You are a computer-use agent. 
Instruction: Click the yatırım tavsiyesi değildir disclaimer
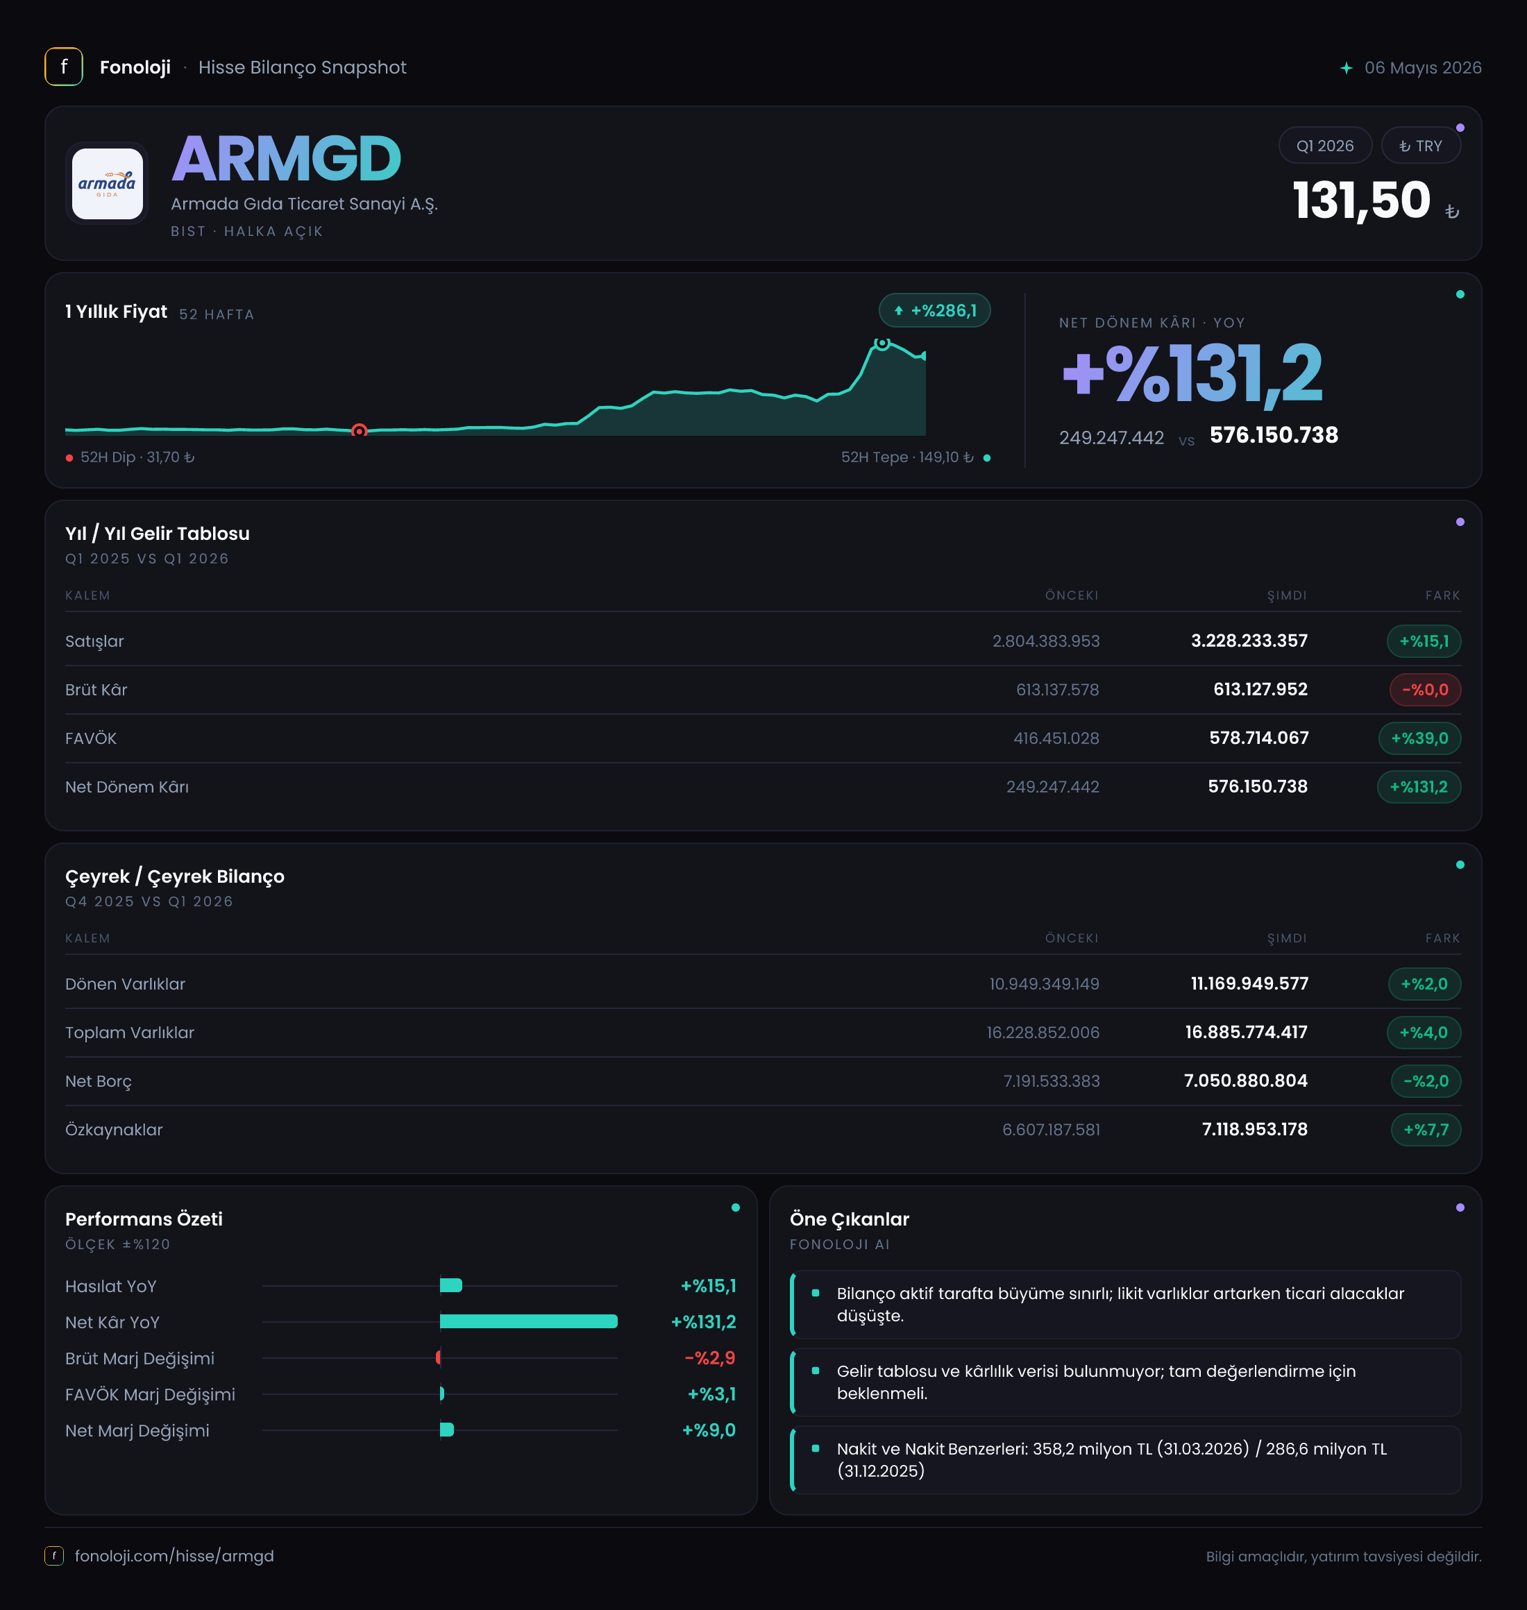[1344, 1557]
